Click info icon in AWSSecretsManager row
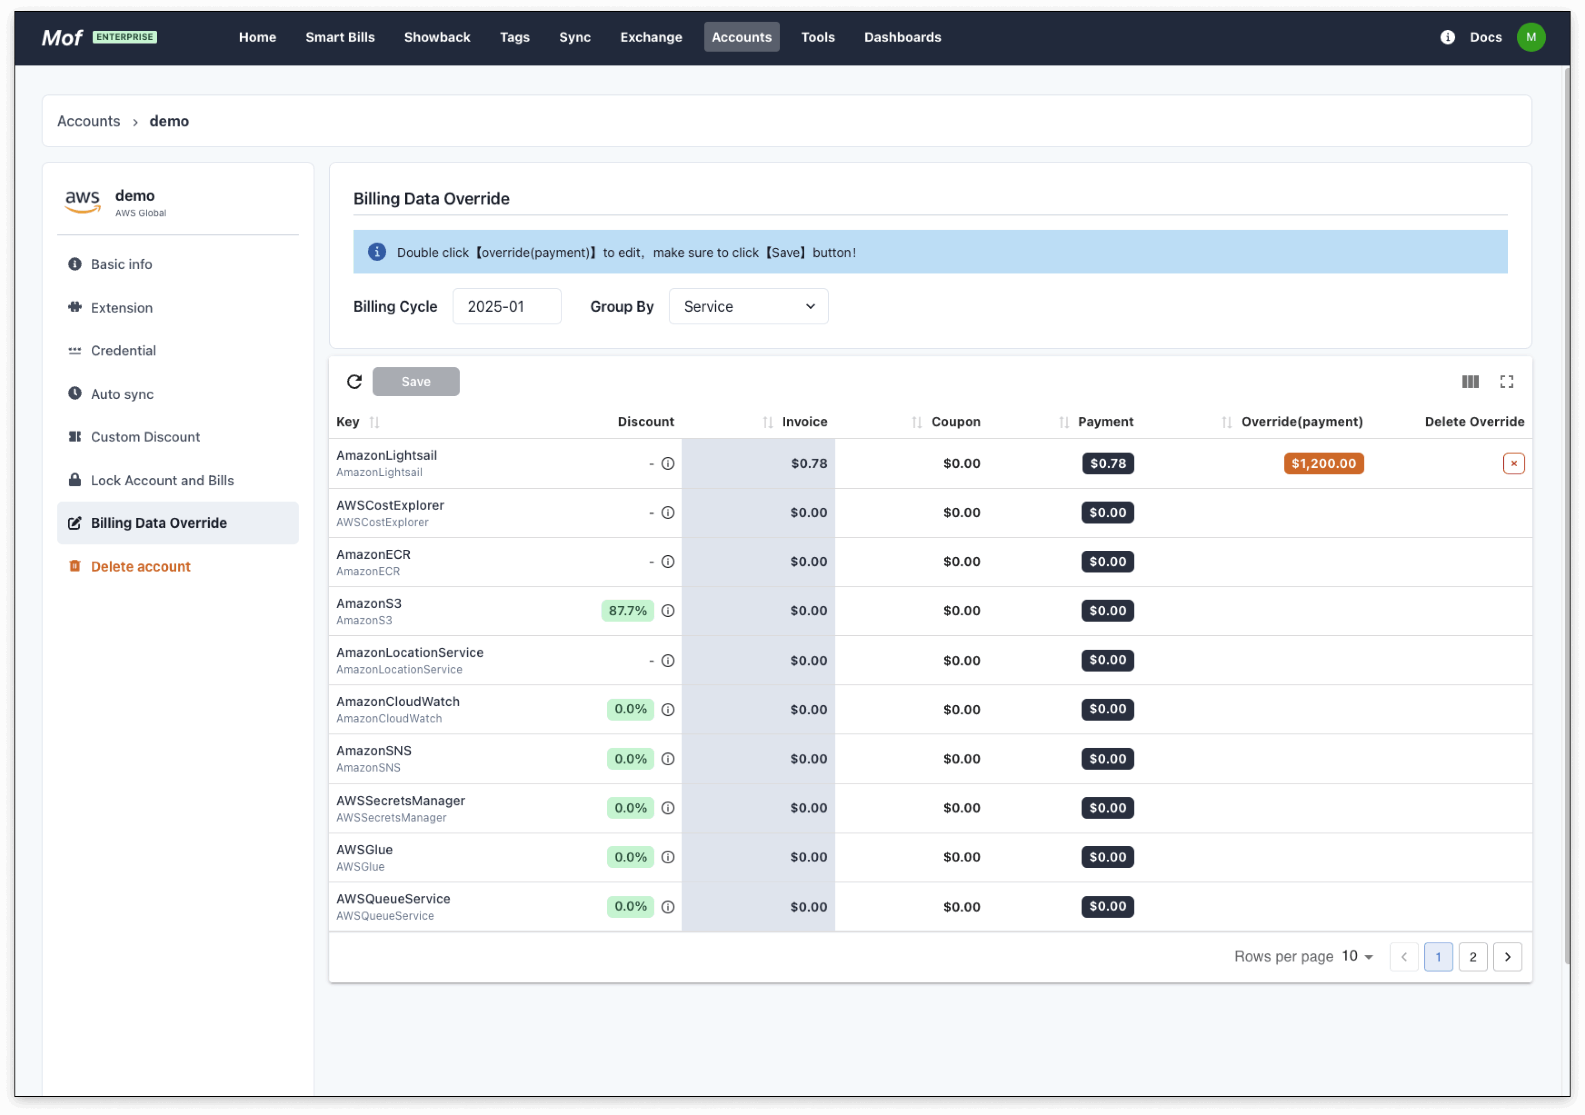Screen dimensions: 1585x1115 (x=667, y=807)
